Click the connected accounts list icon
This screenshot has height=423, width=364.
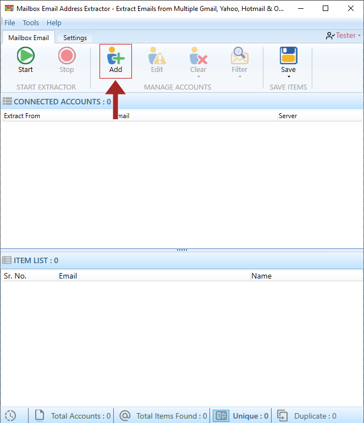pyautogui.click(x=7, y=101)
